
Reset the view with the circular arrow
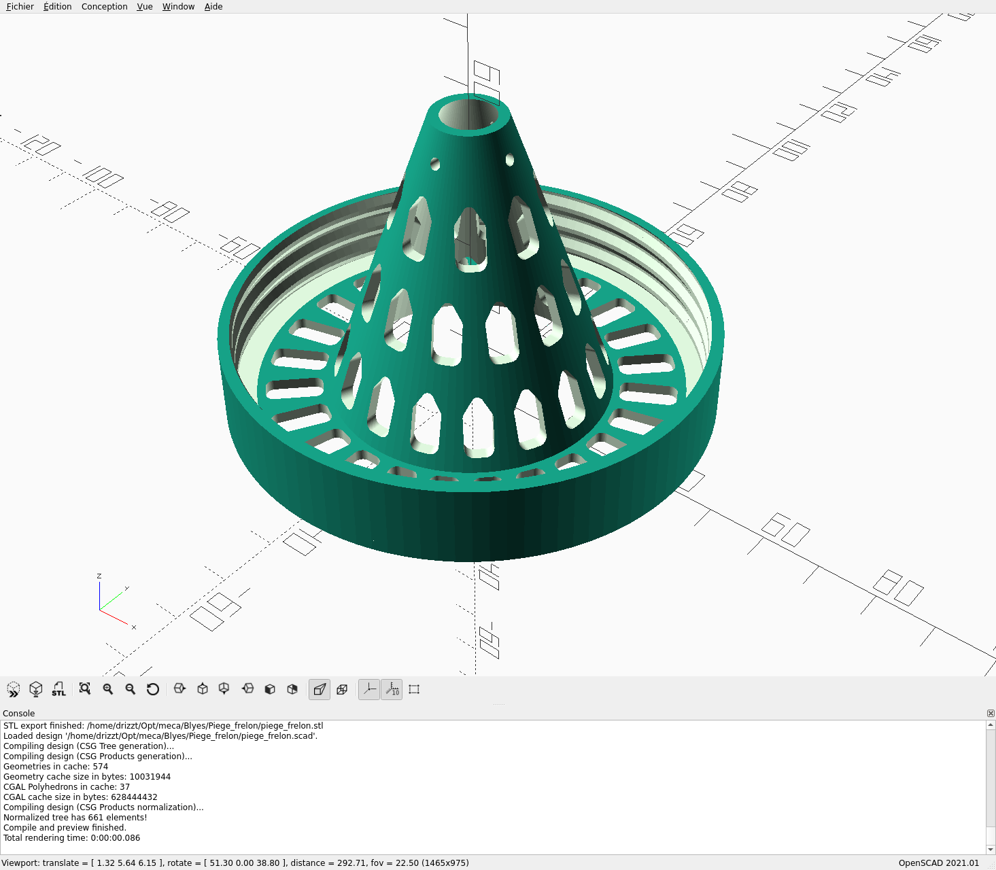click(152, 689)
